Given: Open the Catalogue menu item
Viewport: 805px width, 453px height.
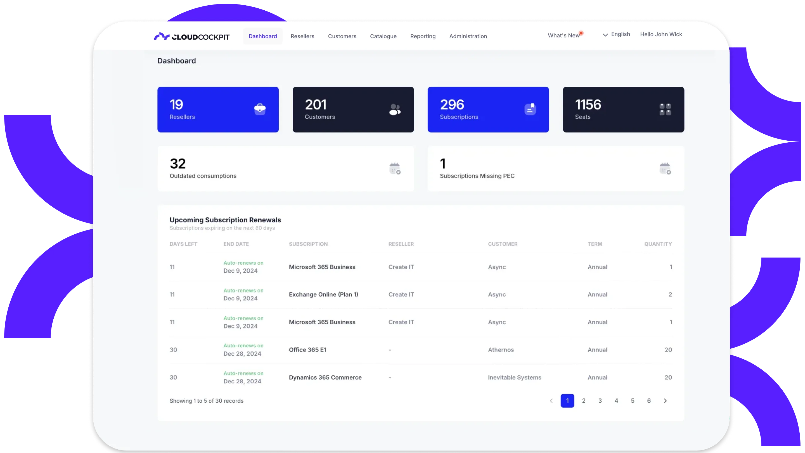Looking at the screenshot, I should [383, 36].
